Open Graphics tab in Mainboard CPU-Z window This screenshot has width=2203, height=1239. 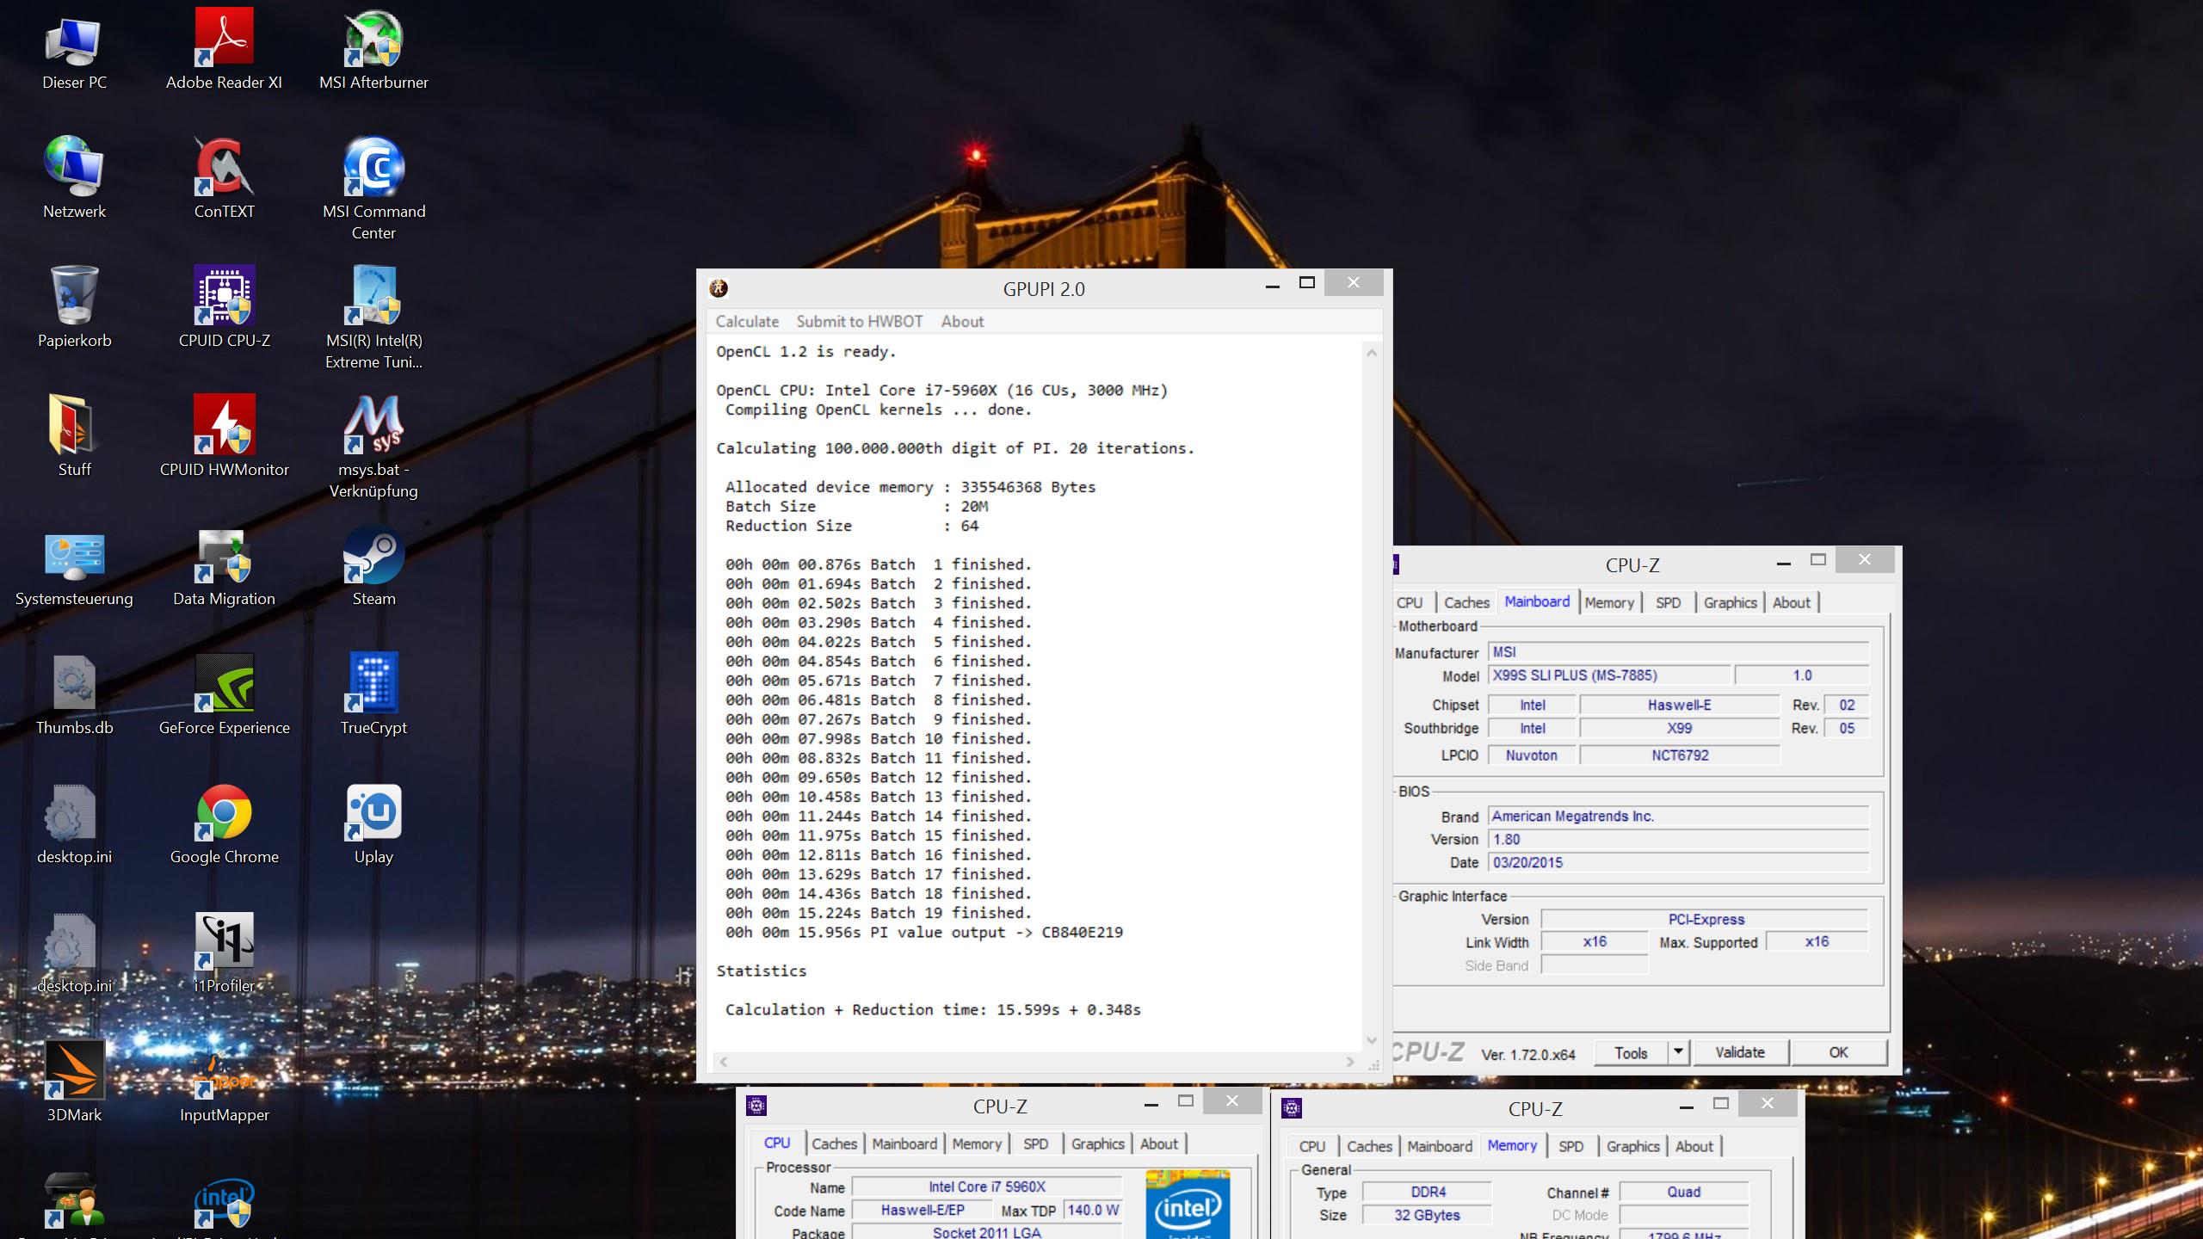pos(1730,602)
